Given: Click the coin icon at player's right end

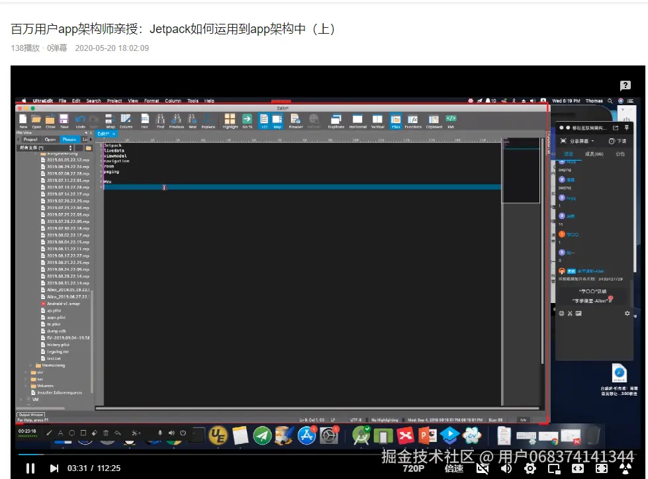Looking at the screenshot, I should tap(625, 468).
